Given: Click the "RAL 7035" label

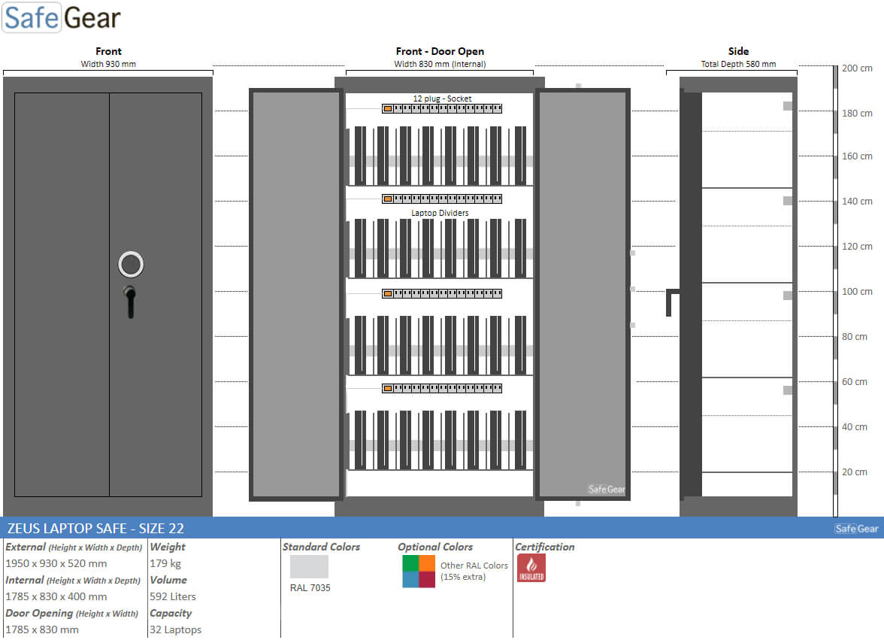Looking at the screenshot, I should (x=310, y=588).
